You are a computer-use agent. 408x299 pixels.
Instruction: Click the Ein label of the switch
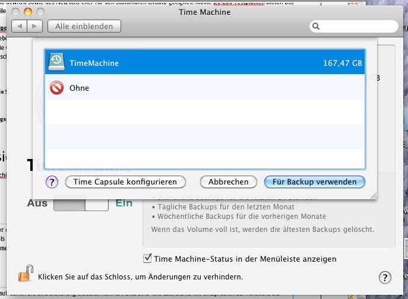point(124,203)
